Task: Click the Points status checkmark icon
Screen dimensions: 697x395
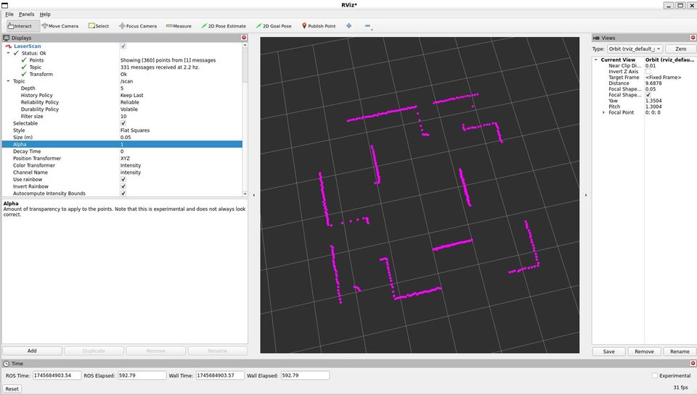Action: (x=24, y=60)
